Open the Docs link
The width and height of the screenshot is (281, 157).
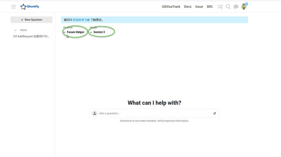tap(188, 7)
